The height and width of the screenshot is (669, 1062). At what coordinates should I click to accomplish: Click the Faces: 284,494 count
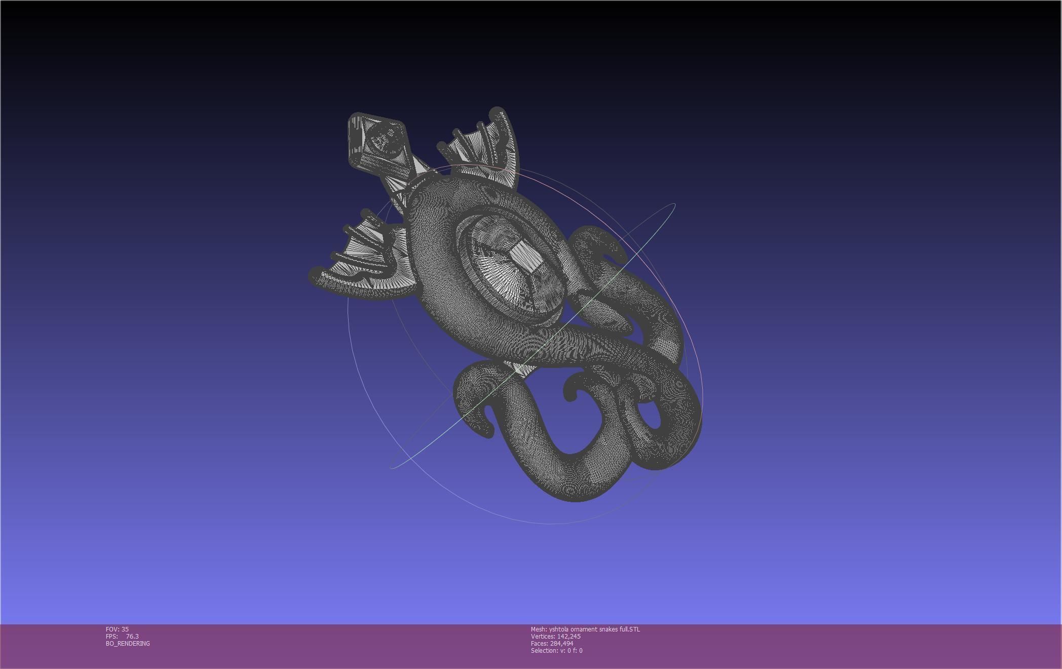(x=552, y=643)
